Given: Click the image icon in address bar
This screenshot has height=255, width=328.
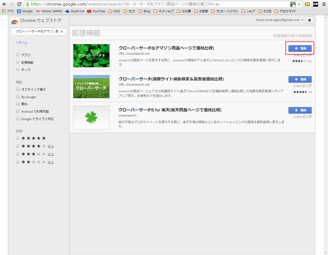Looking at the screenshot, I should [x=293, y=4].
